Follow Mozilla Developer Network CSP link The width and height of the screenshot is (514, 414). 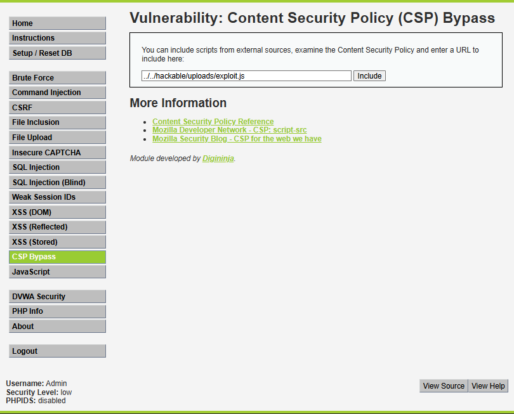point(229,130)
